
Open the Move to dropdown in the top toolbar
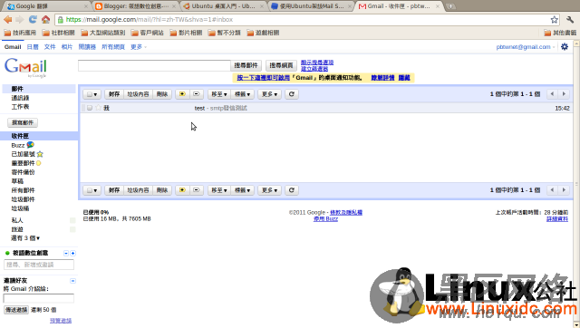coord(219,94)
